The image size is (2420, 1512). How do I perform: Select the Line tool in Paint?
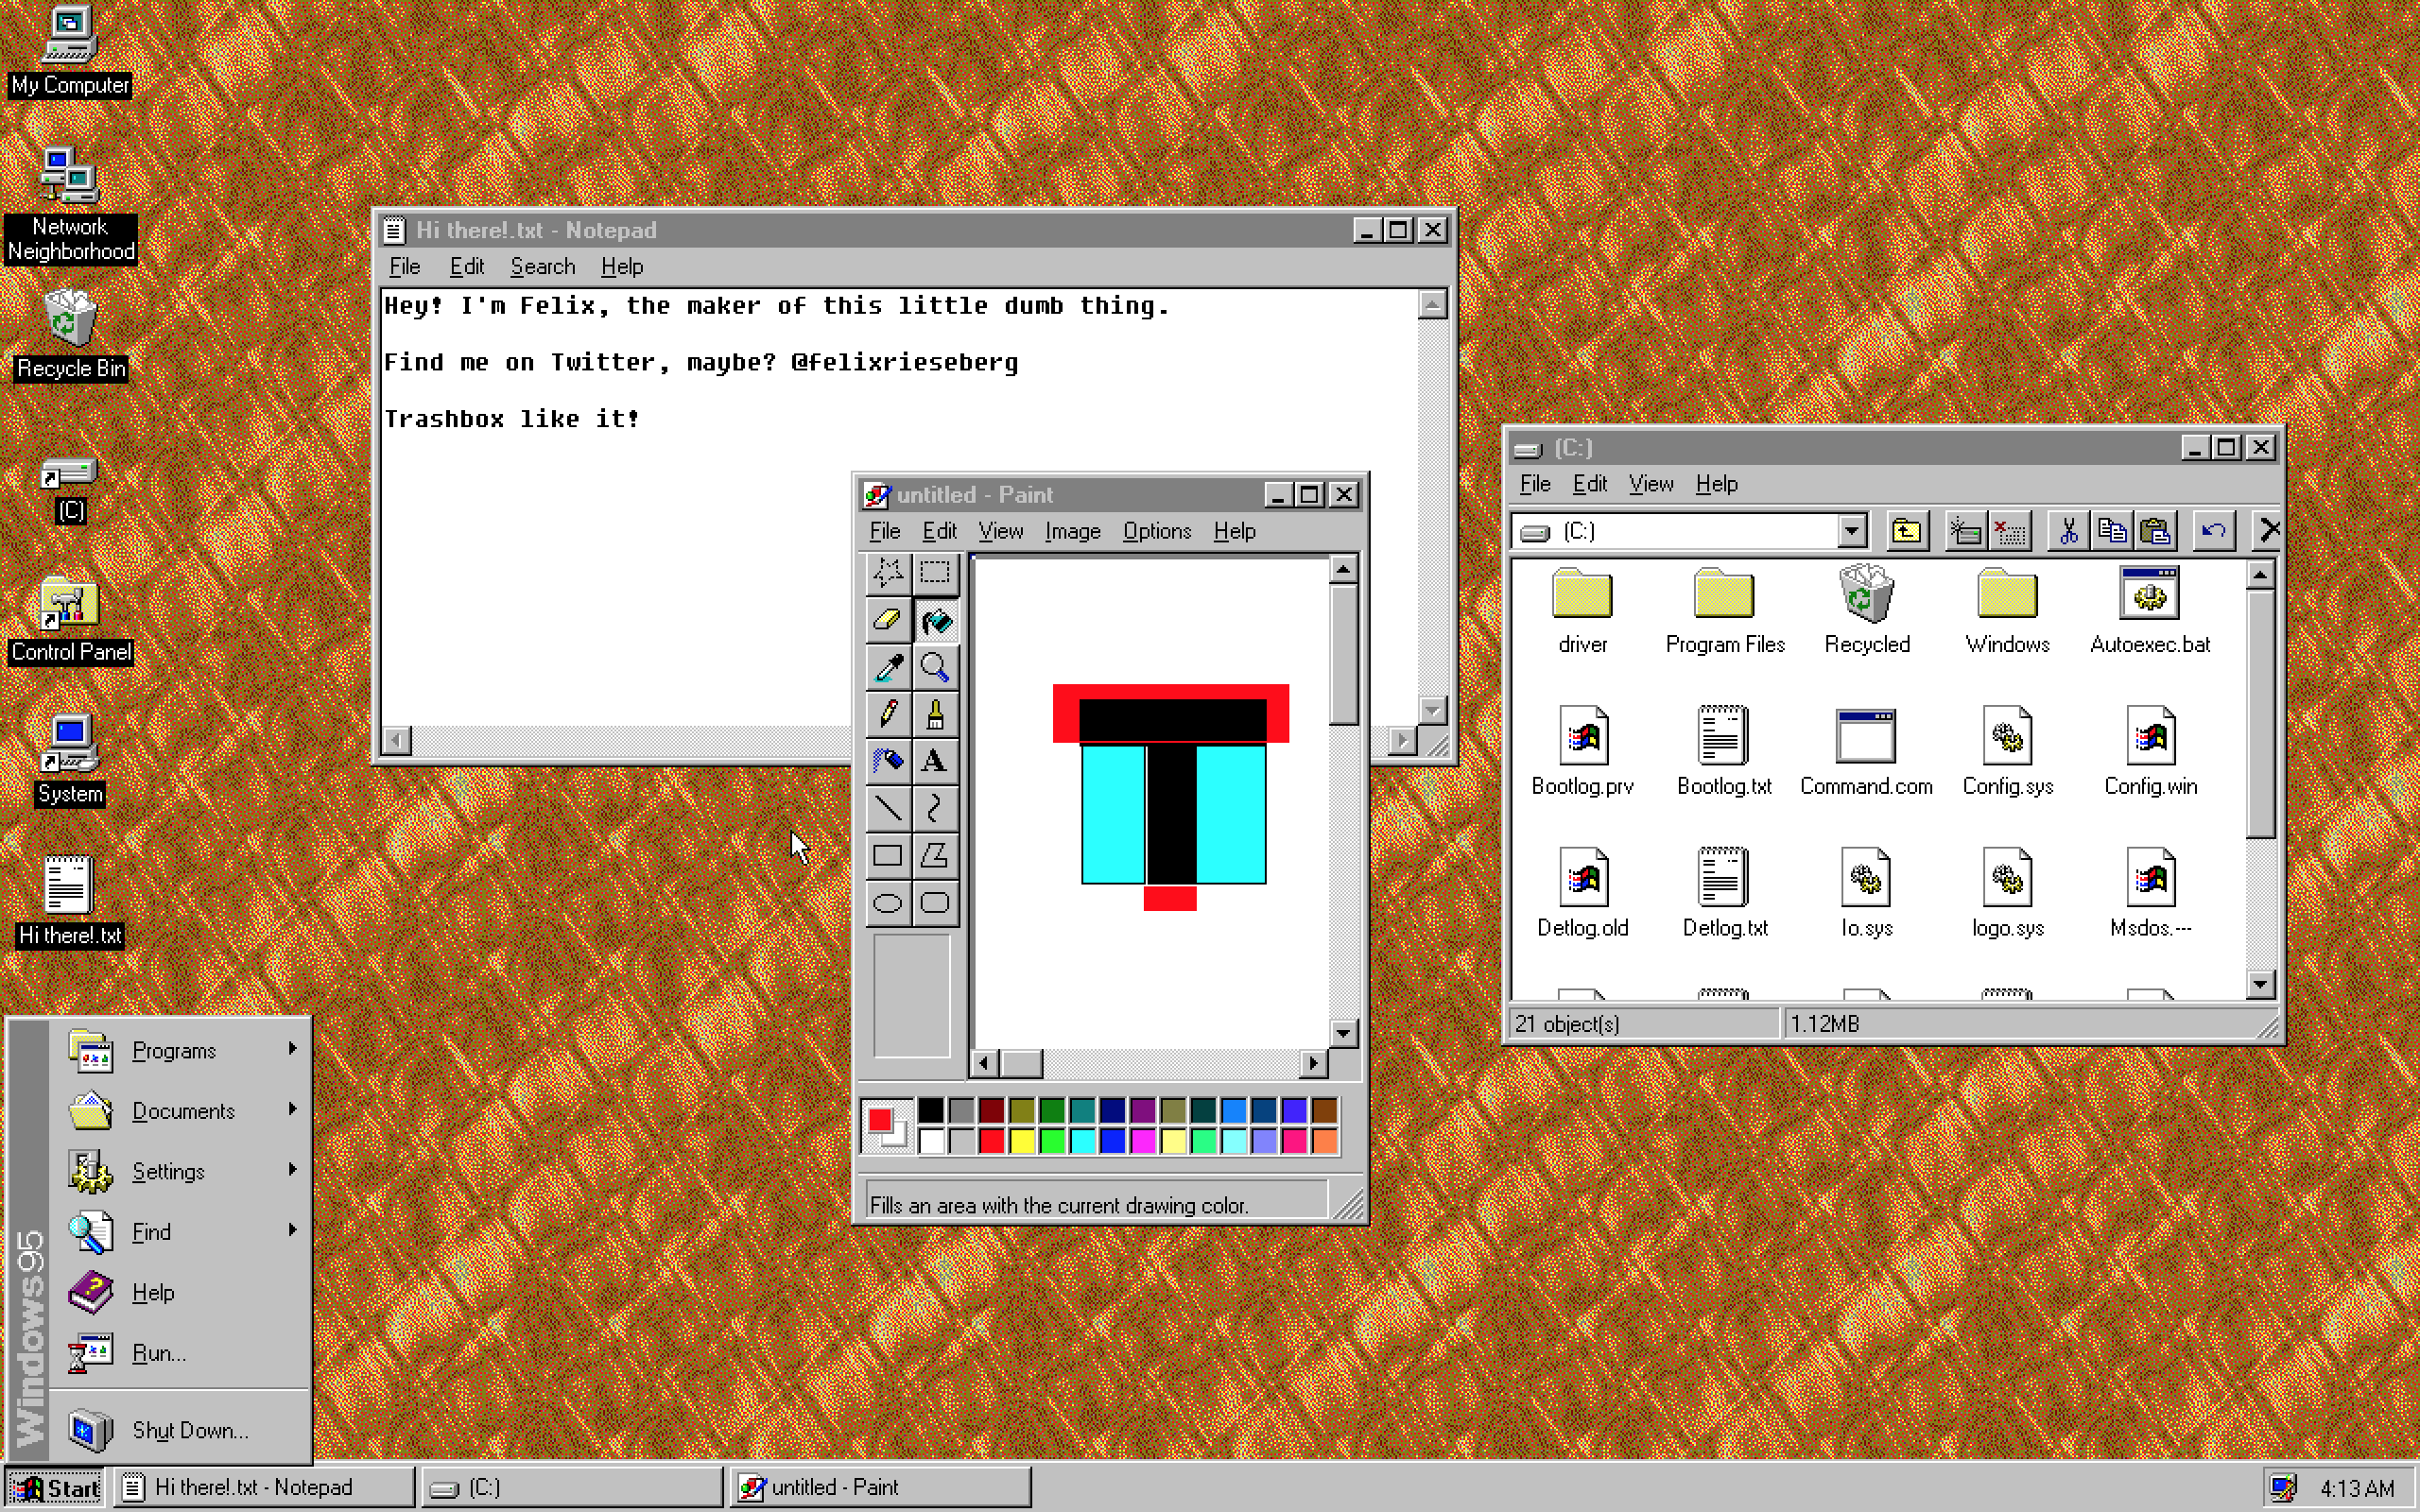(x=889, y=806)
